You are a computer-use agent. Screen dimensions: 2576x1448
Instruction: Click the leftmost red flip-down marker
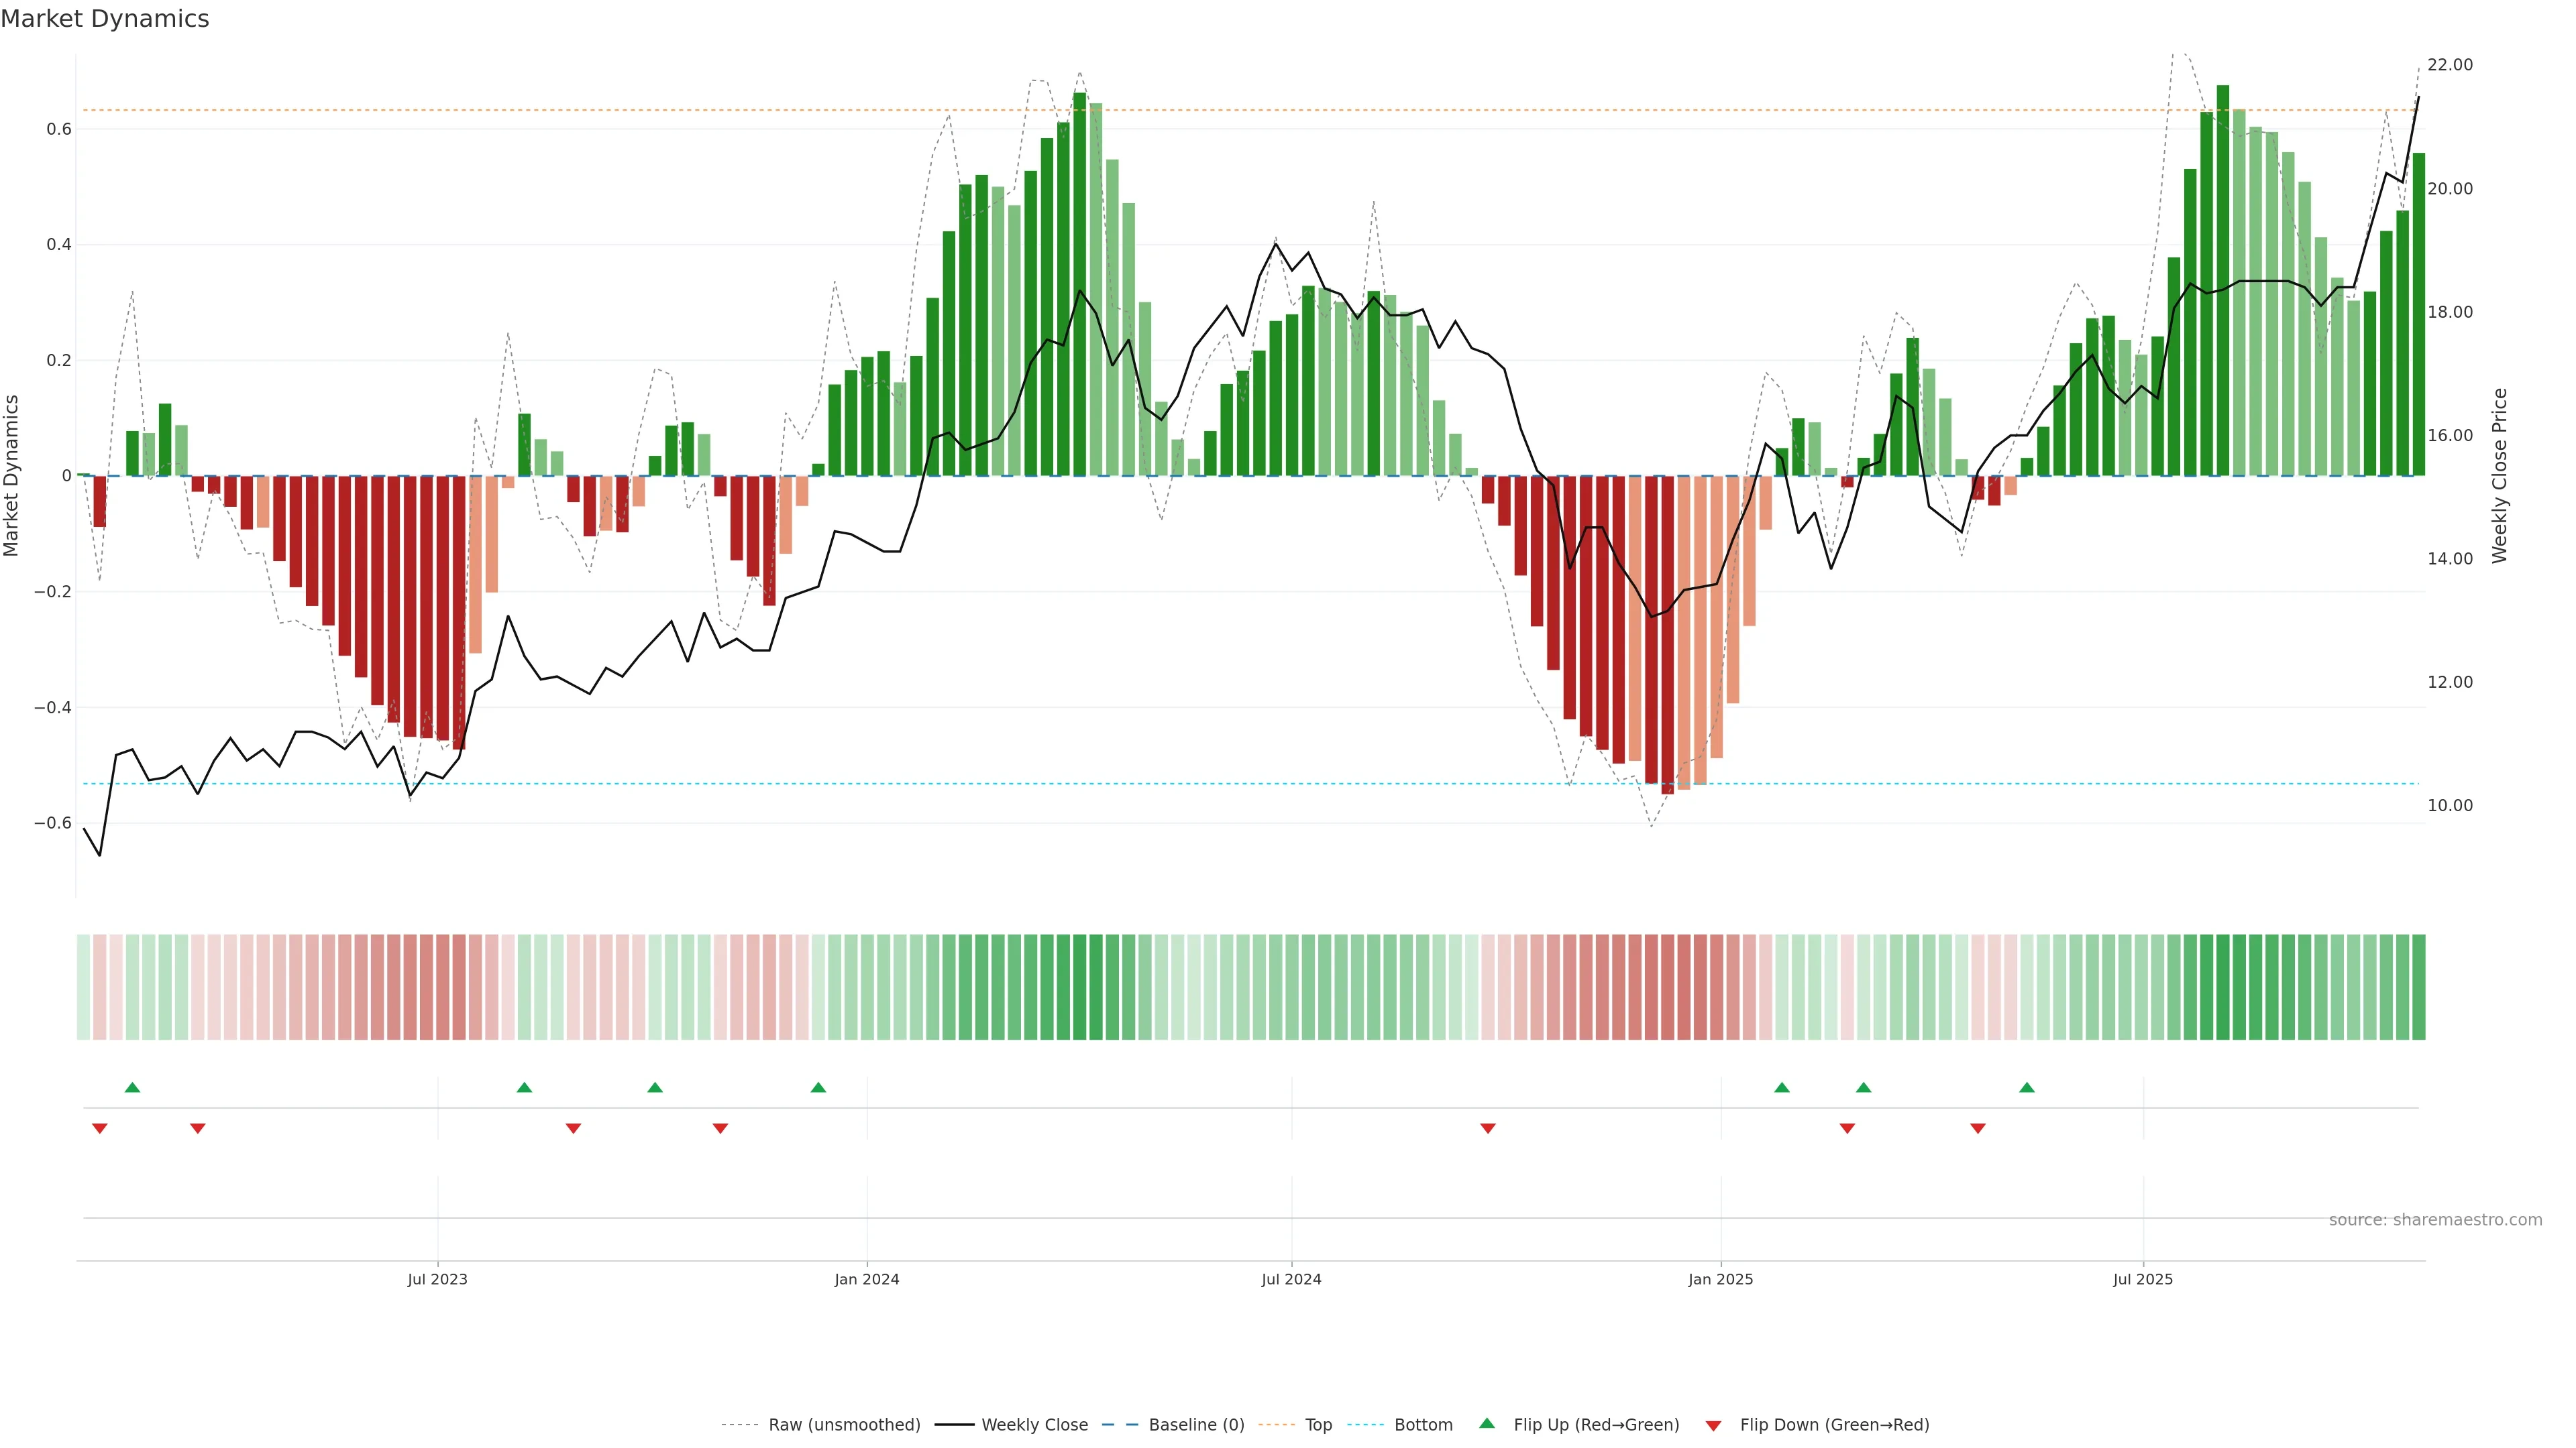click(99, 1128)
